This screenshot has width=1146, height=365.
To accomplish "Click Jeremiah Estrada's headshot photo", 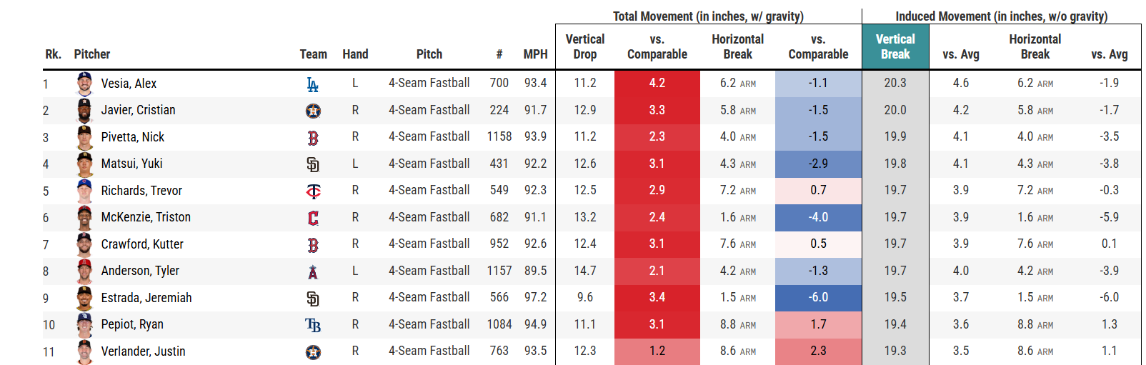I will click(84, 298).
